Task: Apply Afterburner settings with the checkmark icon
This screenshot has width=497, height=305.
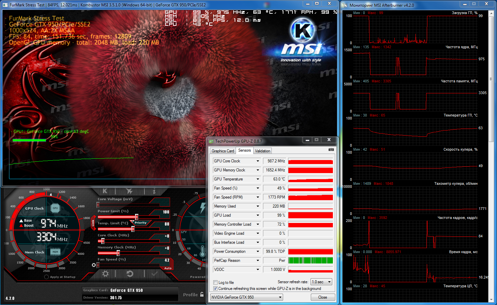Action: [154, 274]
